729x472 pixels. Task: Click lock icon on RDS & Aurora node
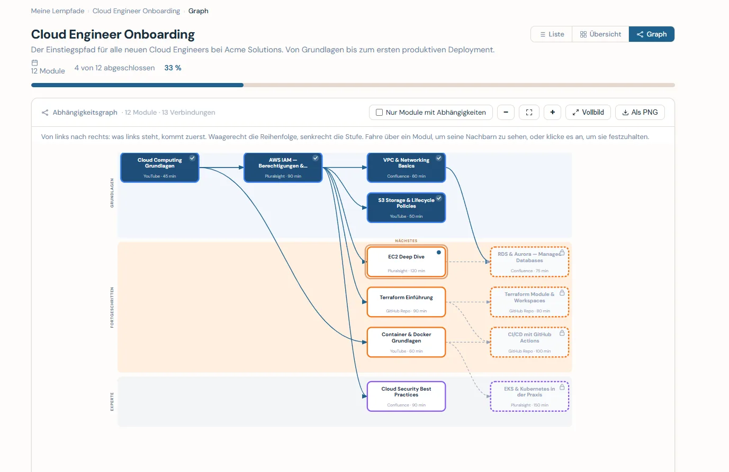click(x=562, y=253)
